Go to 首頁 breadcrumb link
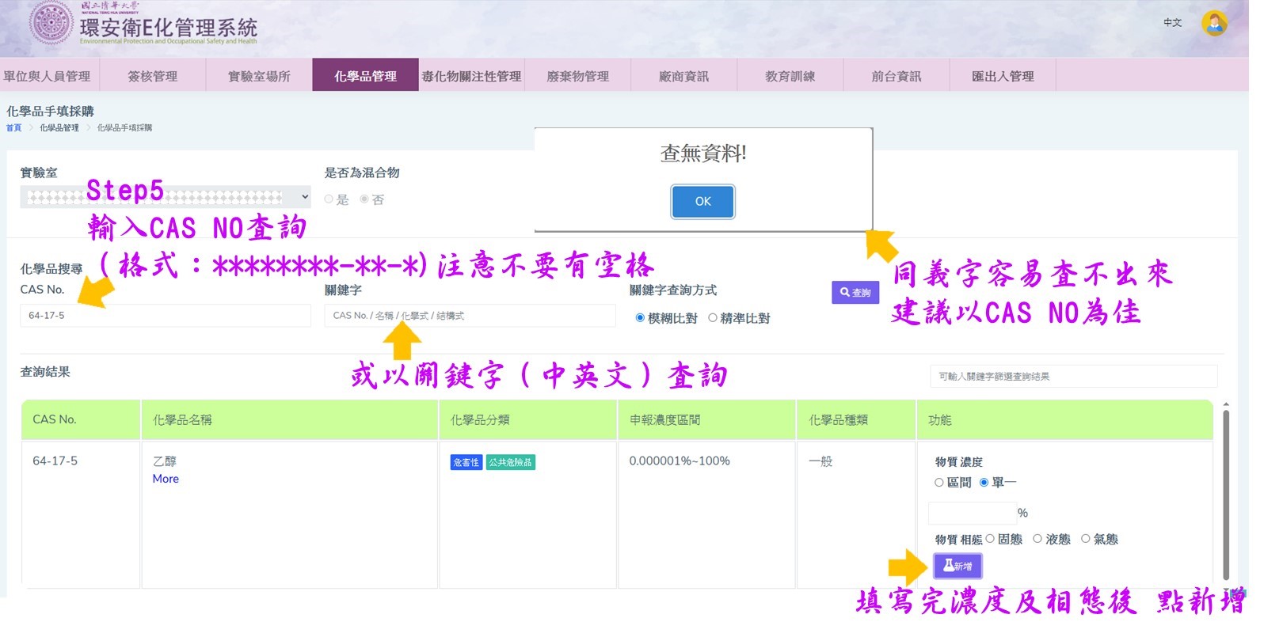 13,127
